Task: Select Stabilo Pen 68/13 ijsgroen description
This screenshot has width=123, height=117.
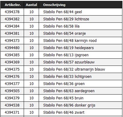Action: [66, 55]
